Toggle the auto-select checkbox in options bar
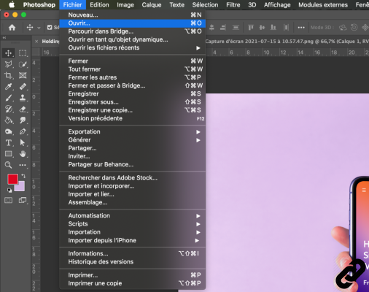Viewport: 369px width, 292px height. [50, 28]
